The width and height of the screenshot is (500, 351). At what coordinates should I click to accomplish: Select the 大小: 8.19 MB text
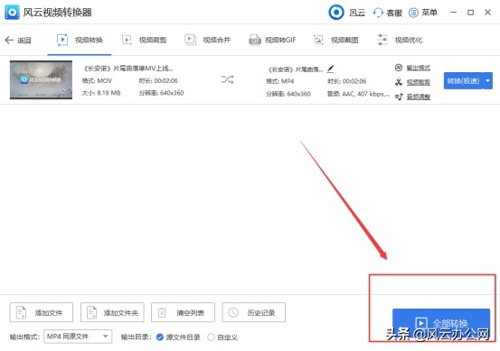(x=101, y=93)
